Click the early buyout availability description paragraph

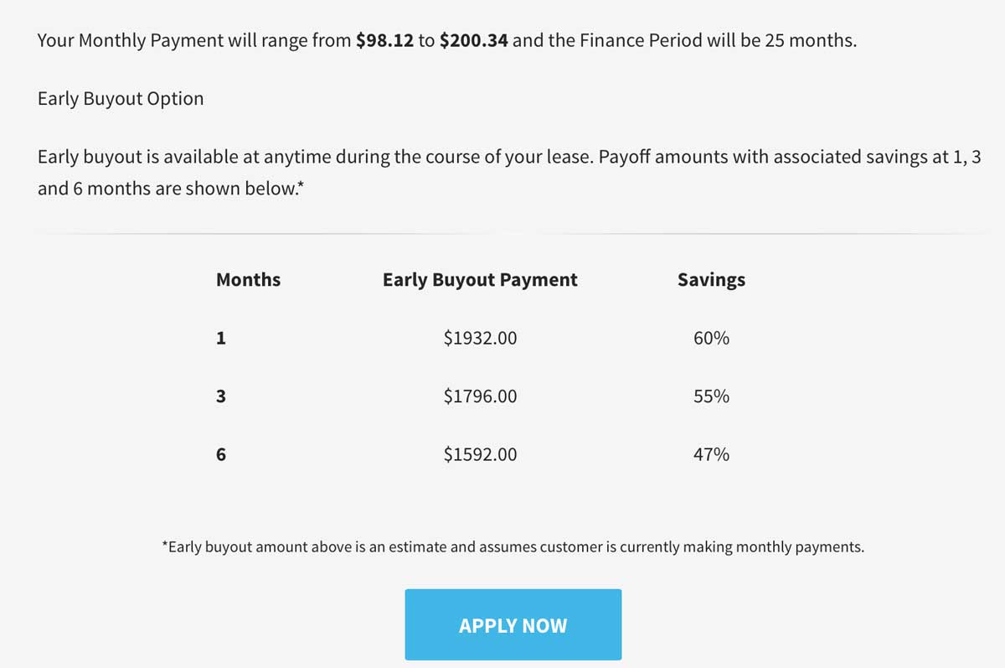502,172
